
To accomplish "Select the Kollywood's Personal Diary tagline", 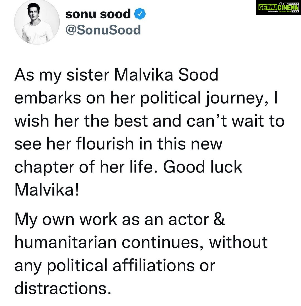I will (280, 11).
